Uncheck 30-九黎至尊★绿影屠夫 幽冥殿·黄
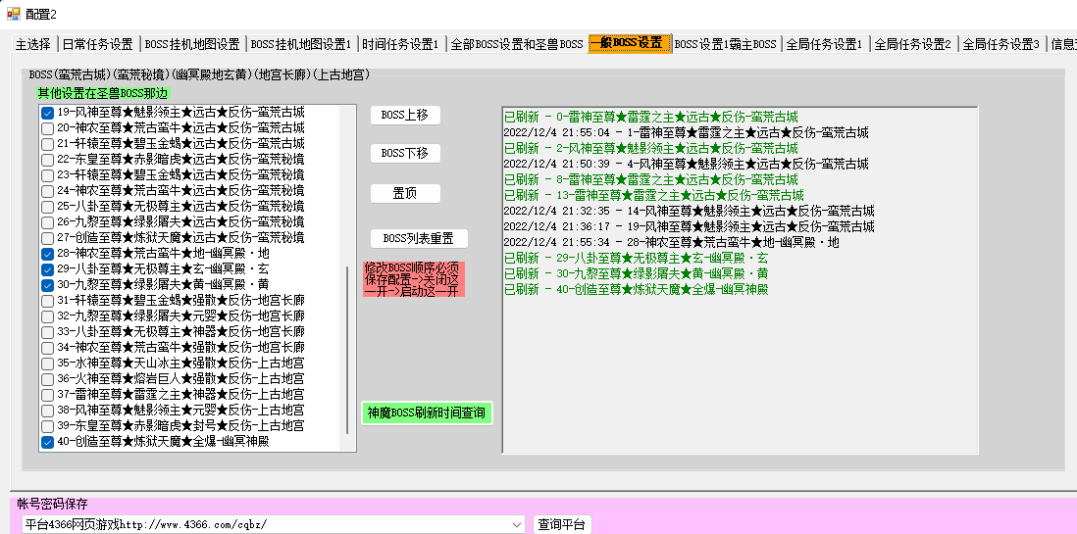The width and height of the screenshot is (1077, 534). [x=47, y=285]
